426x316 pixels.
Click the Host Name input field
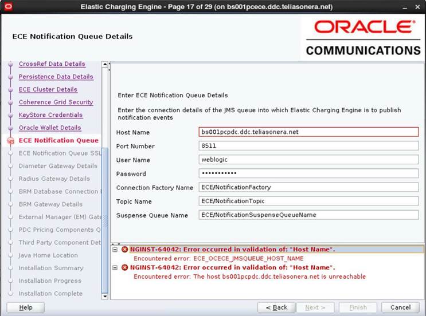pyautogui.click(x=308, y=132)
